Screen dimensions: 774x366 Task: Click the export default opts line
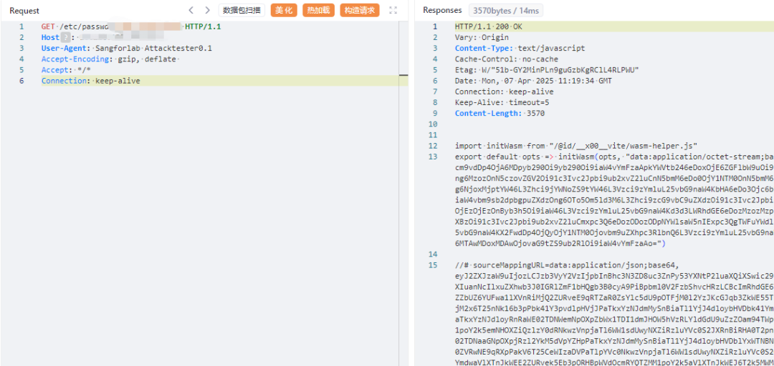(x=614, y=157)
